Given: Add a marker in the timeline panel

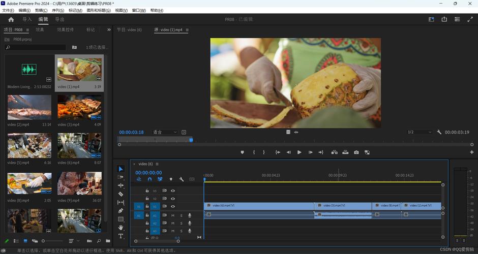Looking at the screenshot, I should 171,179.
